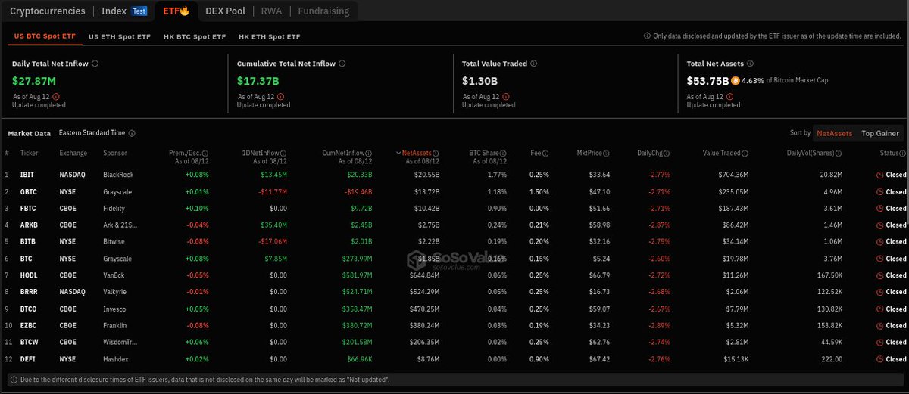
Task: Select US BTC Spot ETF sub-tab
Action: coord(45,36)
